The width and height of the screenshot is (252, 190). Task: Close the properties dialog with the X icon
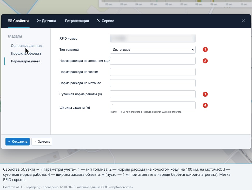(x=243, y=21)
